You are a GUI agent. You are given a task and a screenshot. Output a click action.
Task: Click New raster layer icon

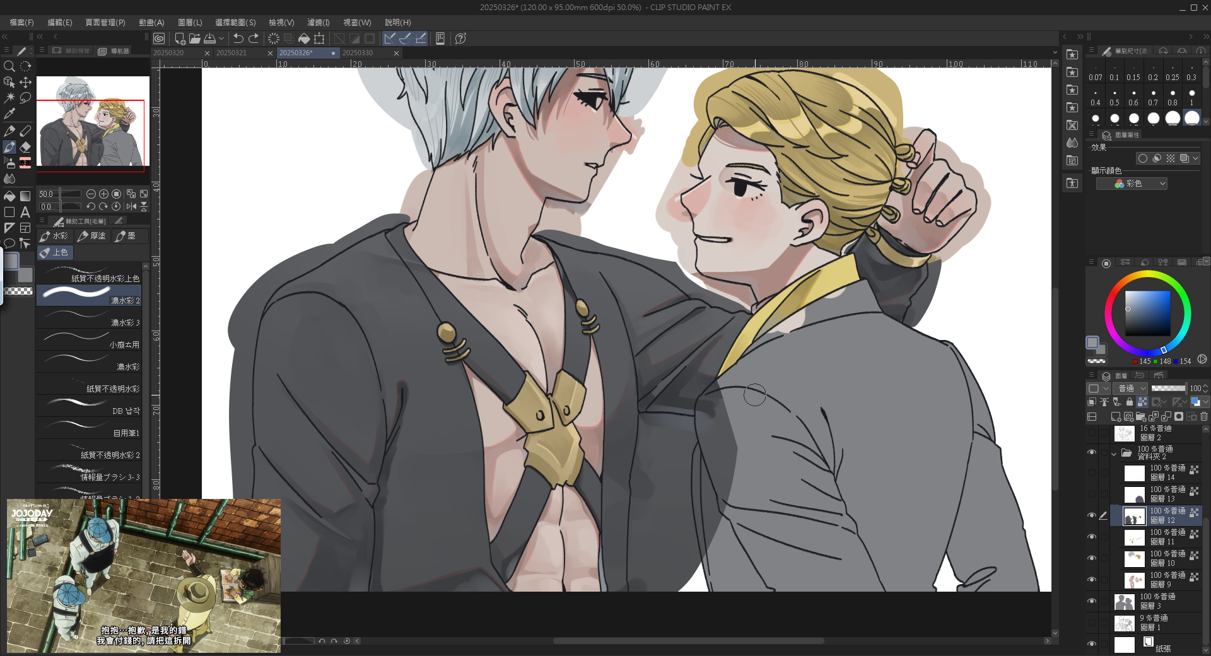coord(1116,417)
